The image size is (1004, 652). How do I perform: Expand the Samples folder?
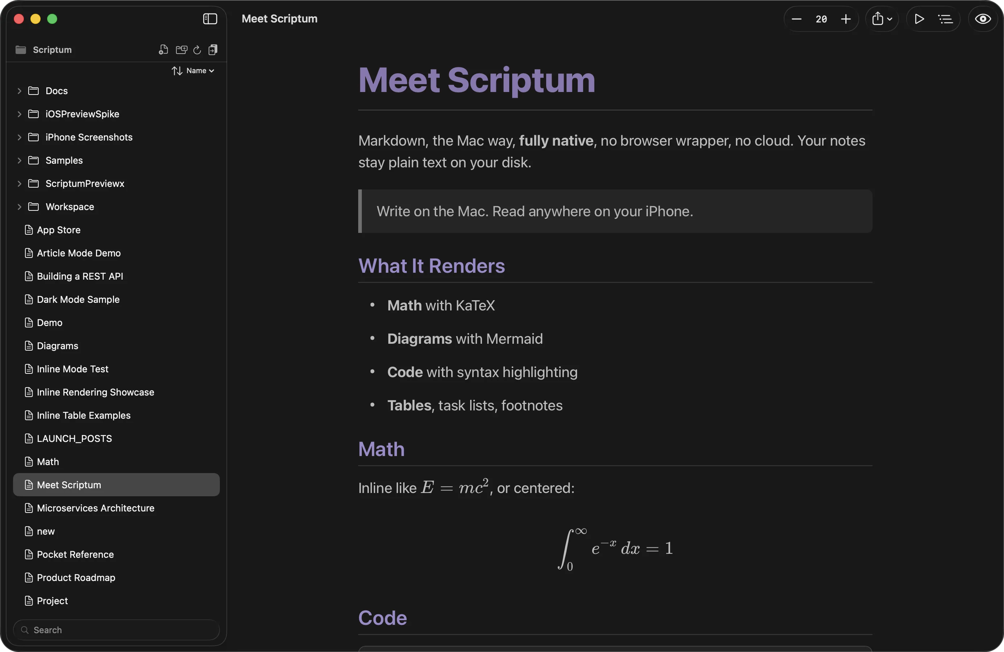pyautogui.click(x=20, y=160)
